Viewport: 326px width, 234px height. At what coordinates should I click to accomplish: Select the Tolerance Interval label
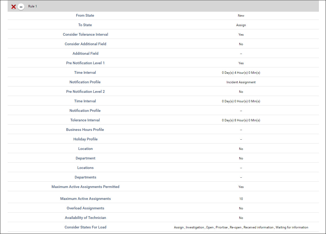(85, 120)
